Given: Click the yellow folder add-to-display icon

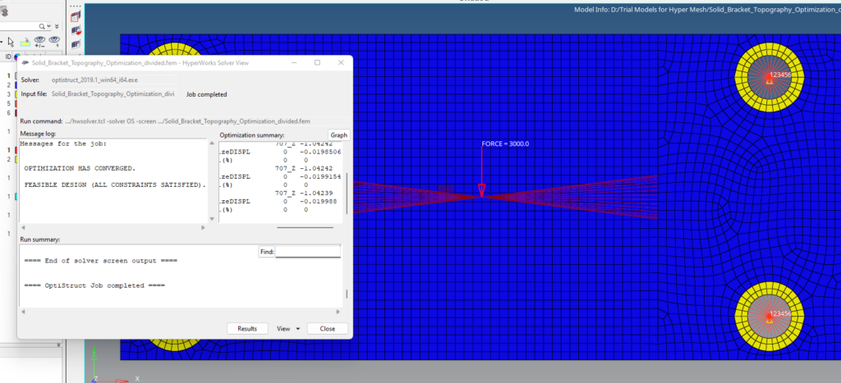Looking at the screenshot, I should (25, 43).
